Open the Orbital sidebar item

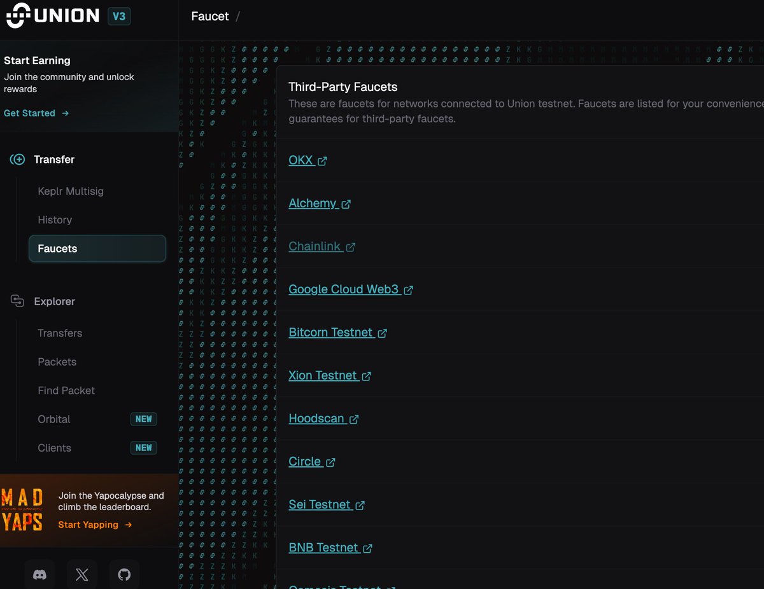[54, 419]
